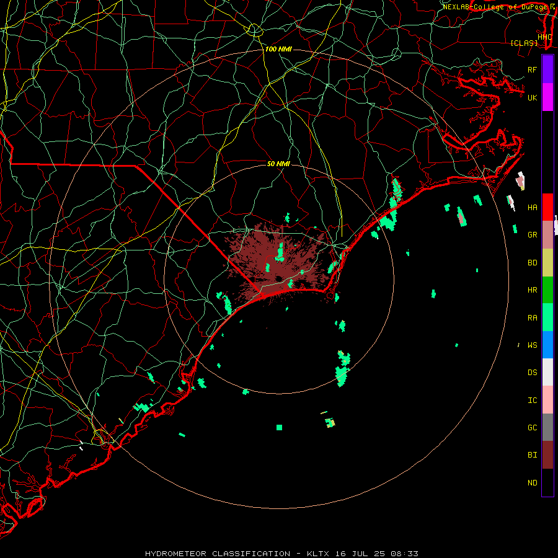Select the 'BD' legend label
The width and height of the screenshot is (558, 558).
click(x=532, y=263)
